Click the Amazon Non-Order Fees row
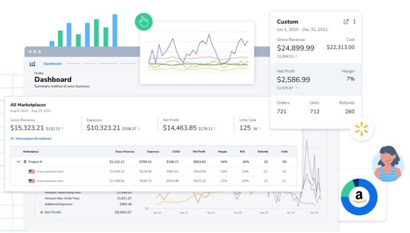 click(x=88, y=199)
